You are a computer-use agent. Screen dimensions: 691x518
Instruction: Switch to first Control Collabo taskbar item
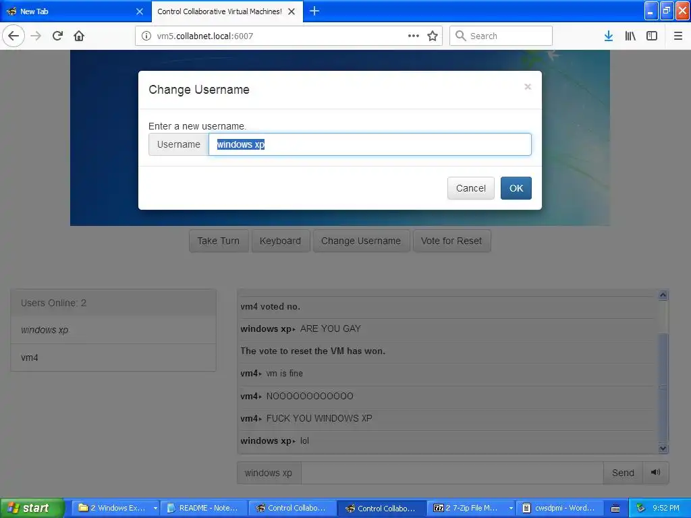[x=292, y=508]
